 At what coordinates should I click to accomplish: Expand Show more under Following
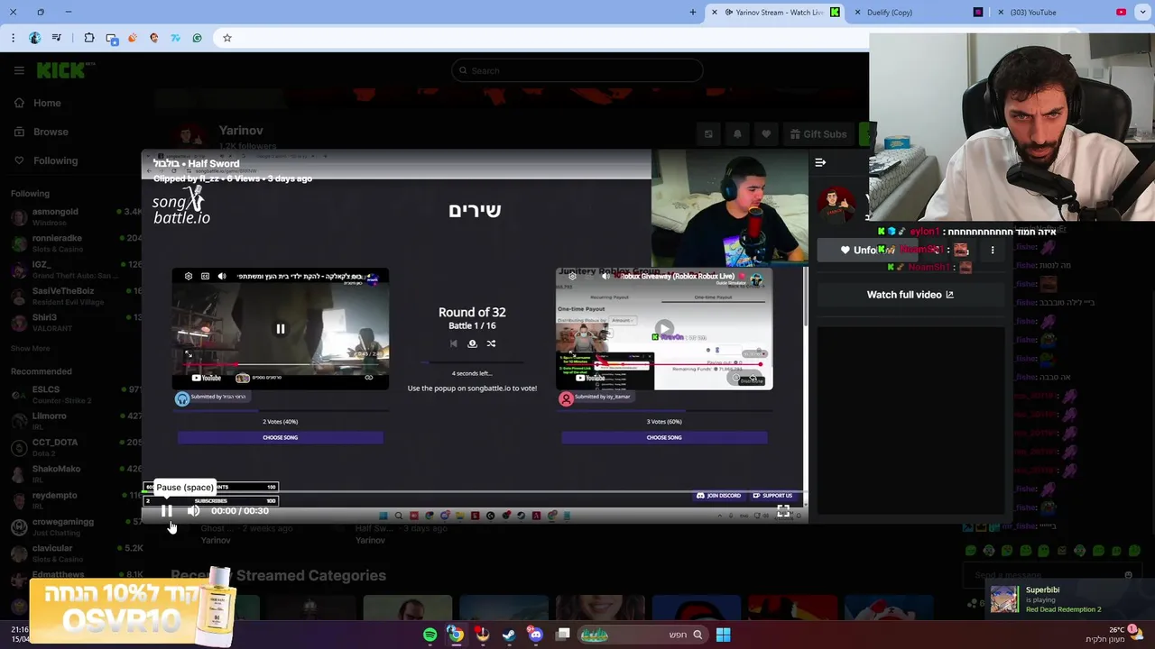point(30,348)
